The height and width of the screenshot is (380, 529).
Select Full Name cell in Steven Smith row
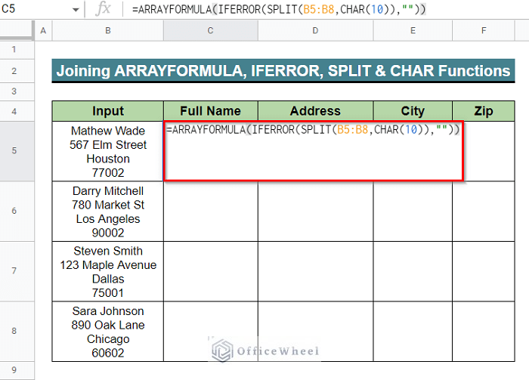pyautogui.click(x=211, y=271)
